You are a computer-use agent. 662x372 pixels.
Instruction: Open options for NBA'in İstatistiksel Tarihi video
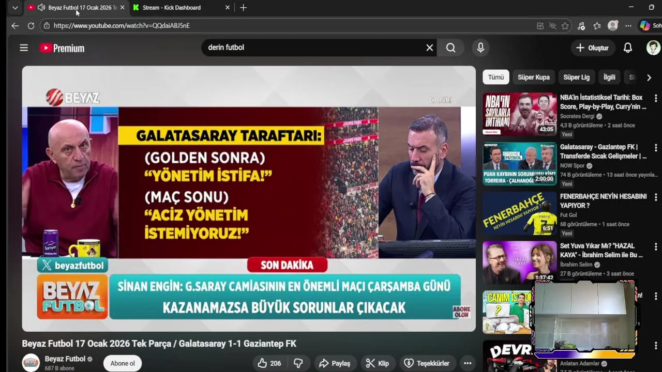655,98
